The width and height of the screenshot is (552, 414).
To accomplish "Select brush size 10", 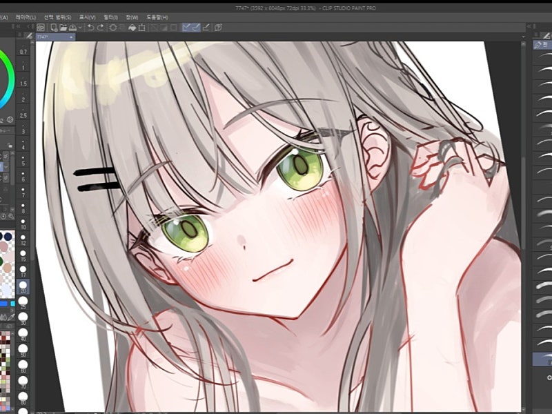I will pos(23,224).
